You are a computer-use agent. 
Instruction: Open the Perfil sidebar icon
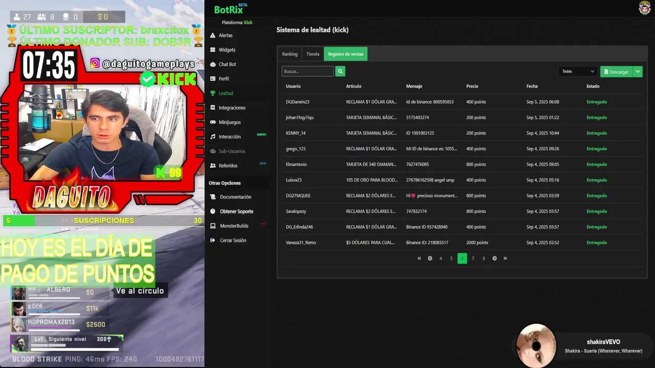coord(213,79)
